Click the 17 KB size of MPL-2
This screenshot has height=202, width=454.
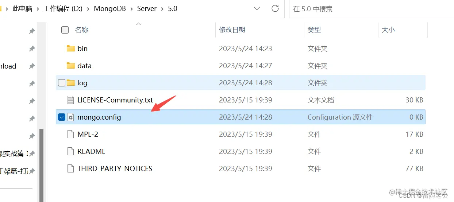coord(414,134)
